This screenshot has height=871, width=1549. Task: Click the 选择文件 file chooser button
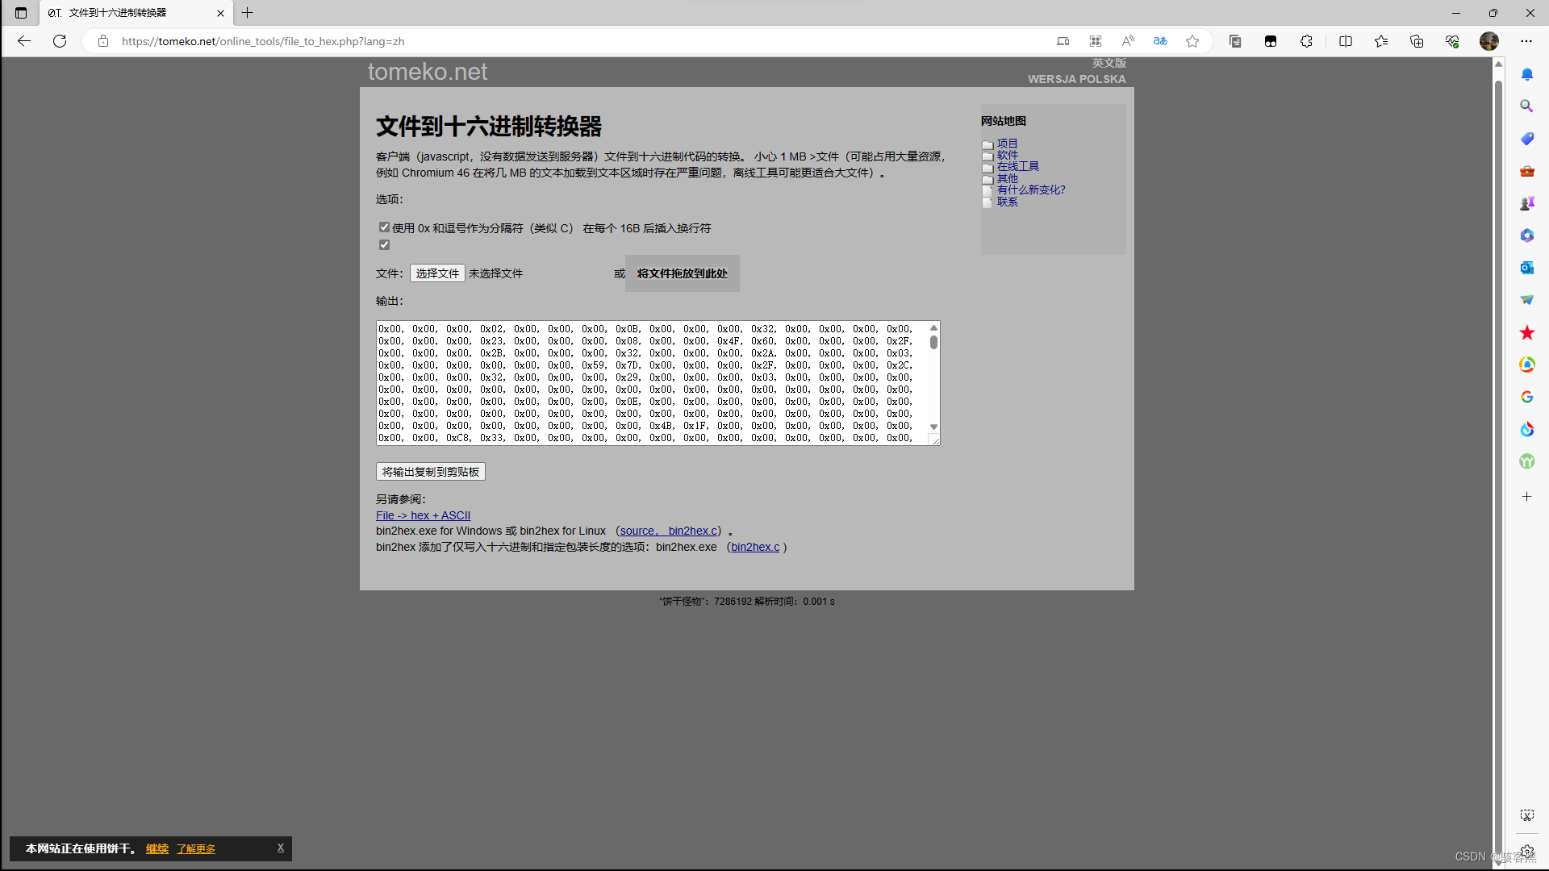tap(437, 273)
